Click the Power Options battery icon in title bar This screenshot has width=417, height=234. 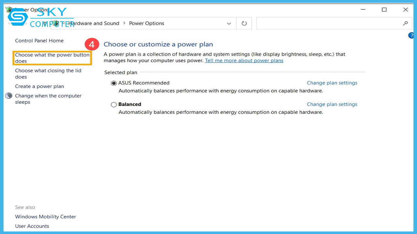(9, 9)
